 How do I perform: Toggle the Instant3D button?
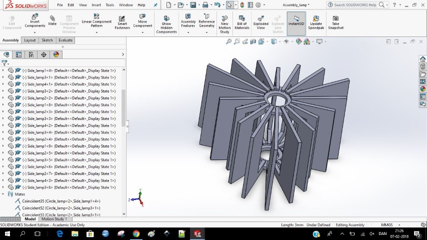[x=296, y=23]
